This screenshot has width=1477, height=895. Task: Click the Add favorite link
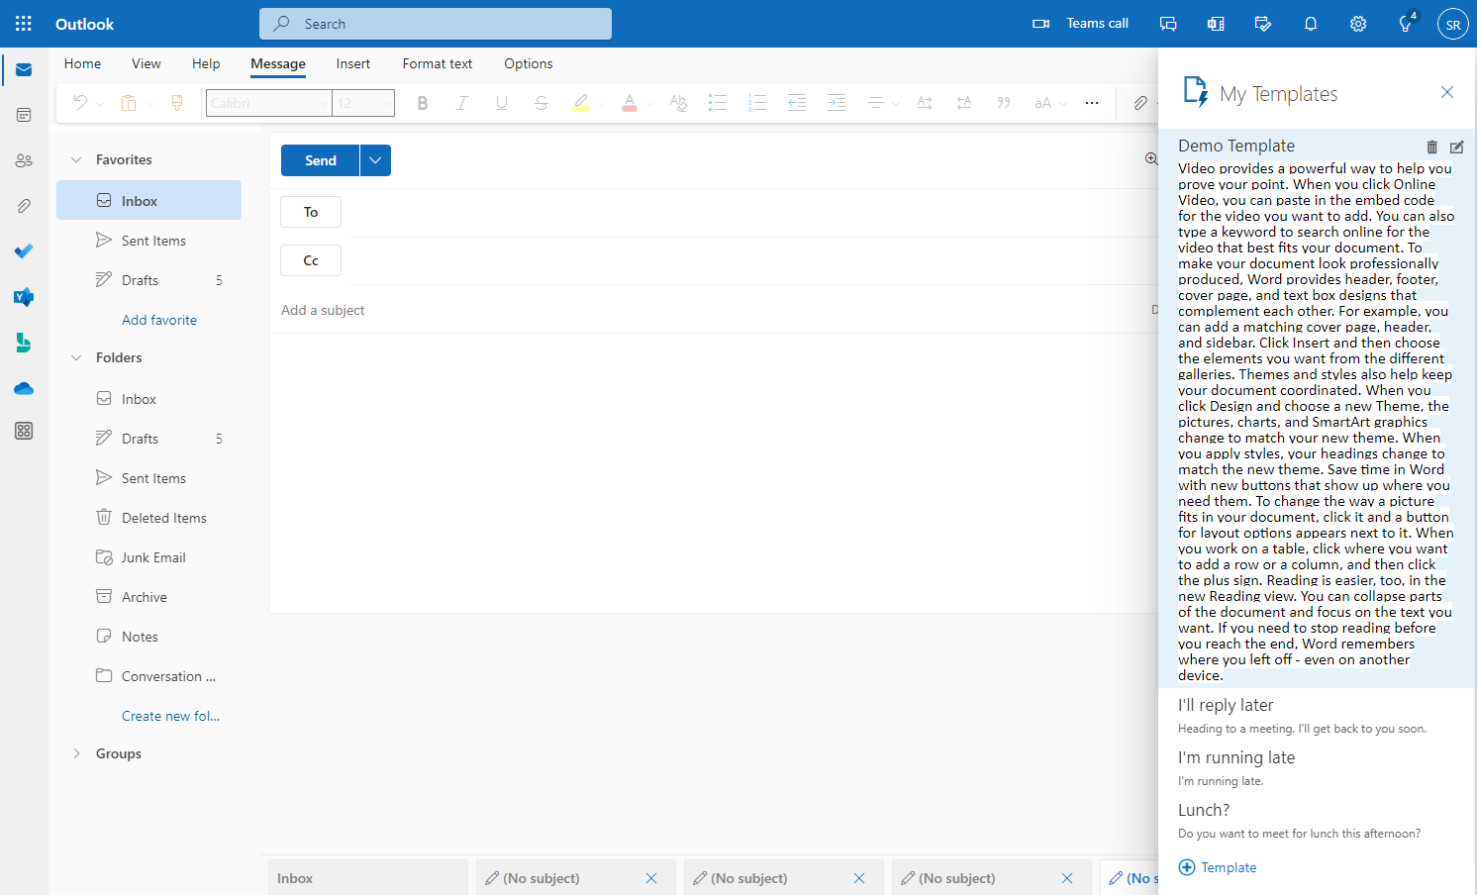tap(159, 320)
